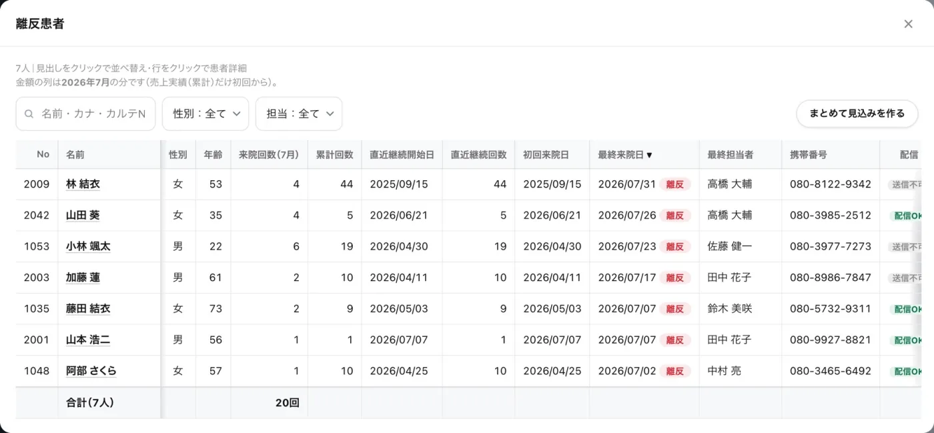Open patient 山本 浩二 details
Viewport: 934px width, 433px height.
[88, 340]
